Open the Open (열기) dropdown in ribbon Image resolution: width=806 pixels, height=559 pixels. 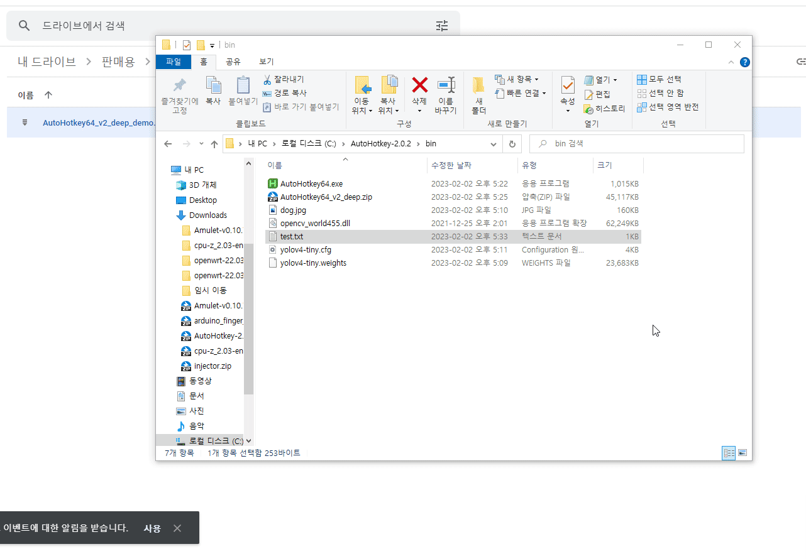coord(600,80)
